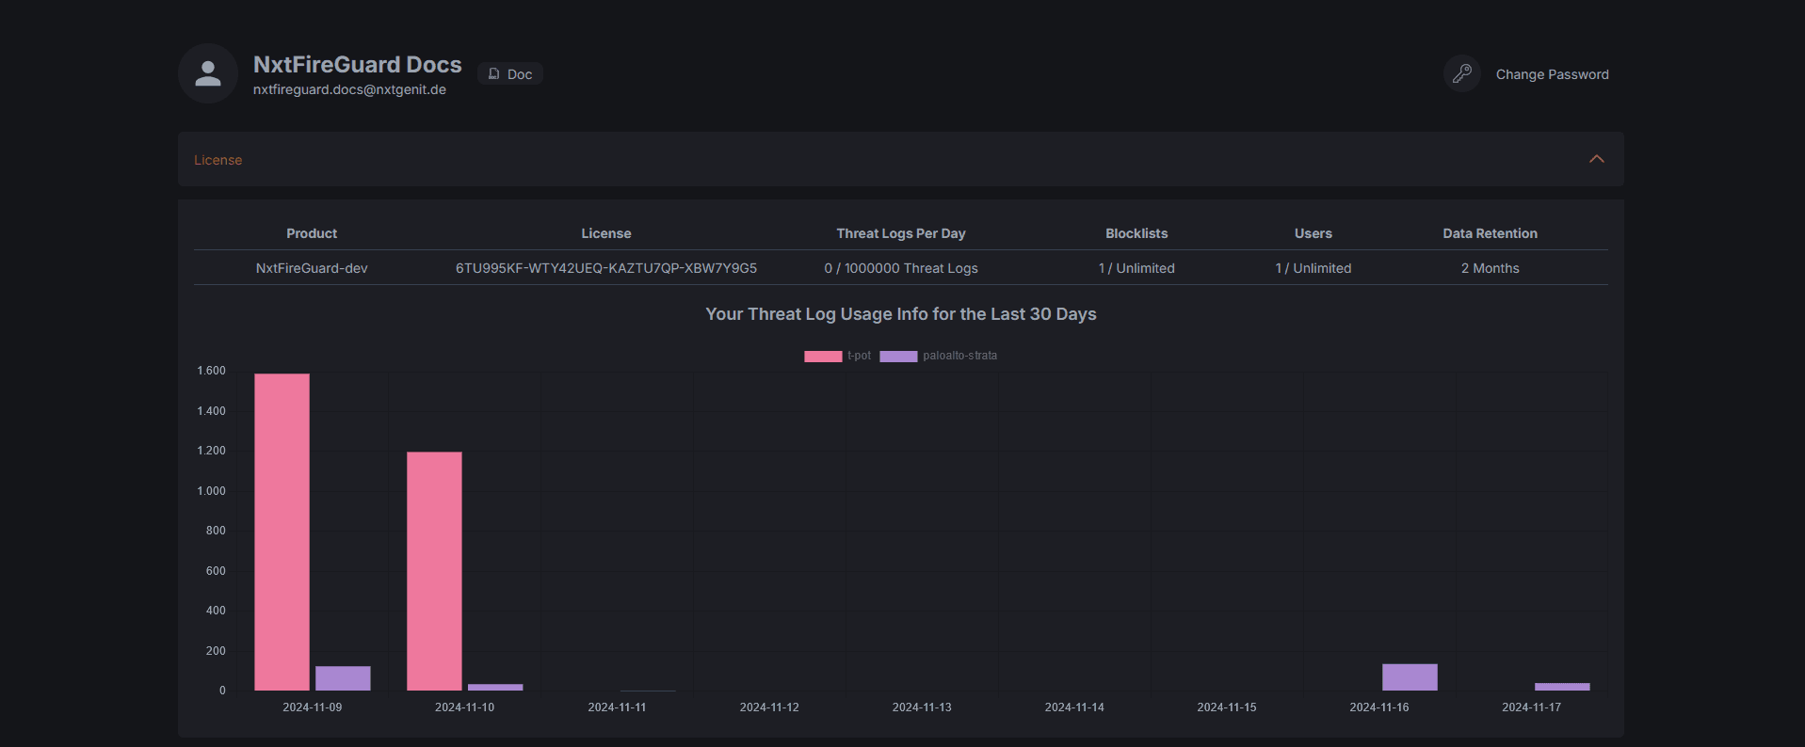Click the nxtfireguard.docs@nxtgenit.de email address
Screen dimensions: 1805x747
coord(349,90)
